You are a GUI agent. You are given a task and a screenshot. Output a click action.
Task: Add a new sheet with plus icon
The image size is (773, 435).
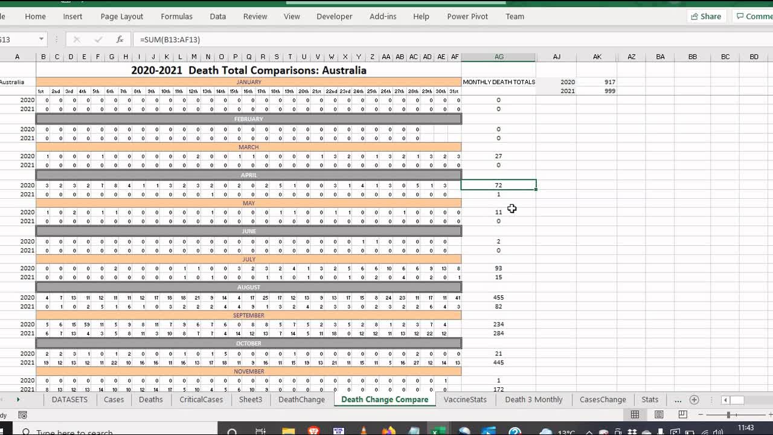coord(694,400)
